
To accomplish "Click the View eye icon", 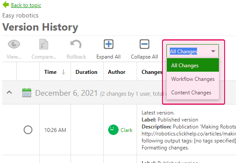I will (14, 44).
